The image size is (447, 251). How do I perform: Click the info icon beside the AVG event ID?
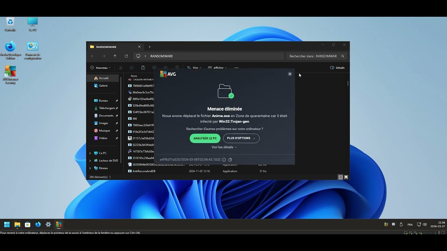pyautogui.click(x=224, y=160)
